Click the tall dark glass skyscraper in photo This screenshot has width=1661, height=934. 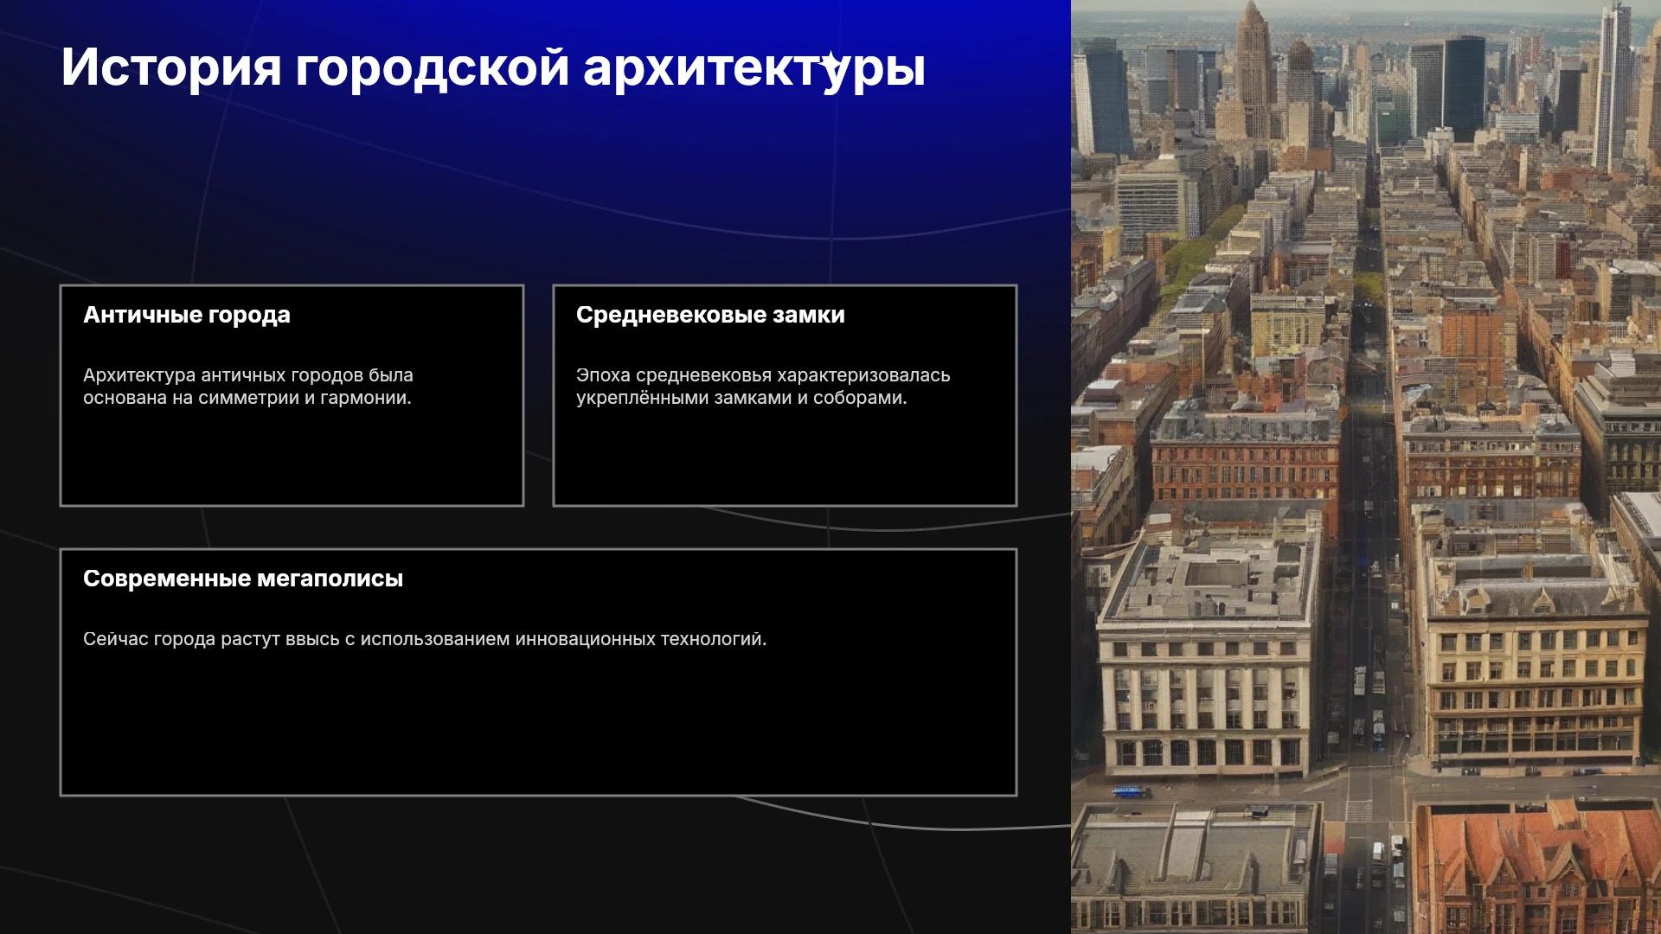(x=1464, y=88)
